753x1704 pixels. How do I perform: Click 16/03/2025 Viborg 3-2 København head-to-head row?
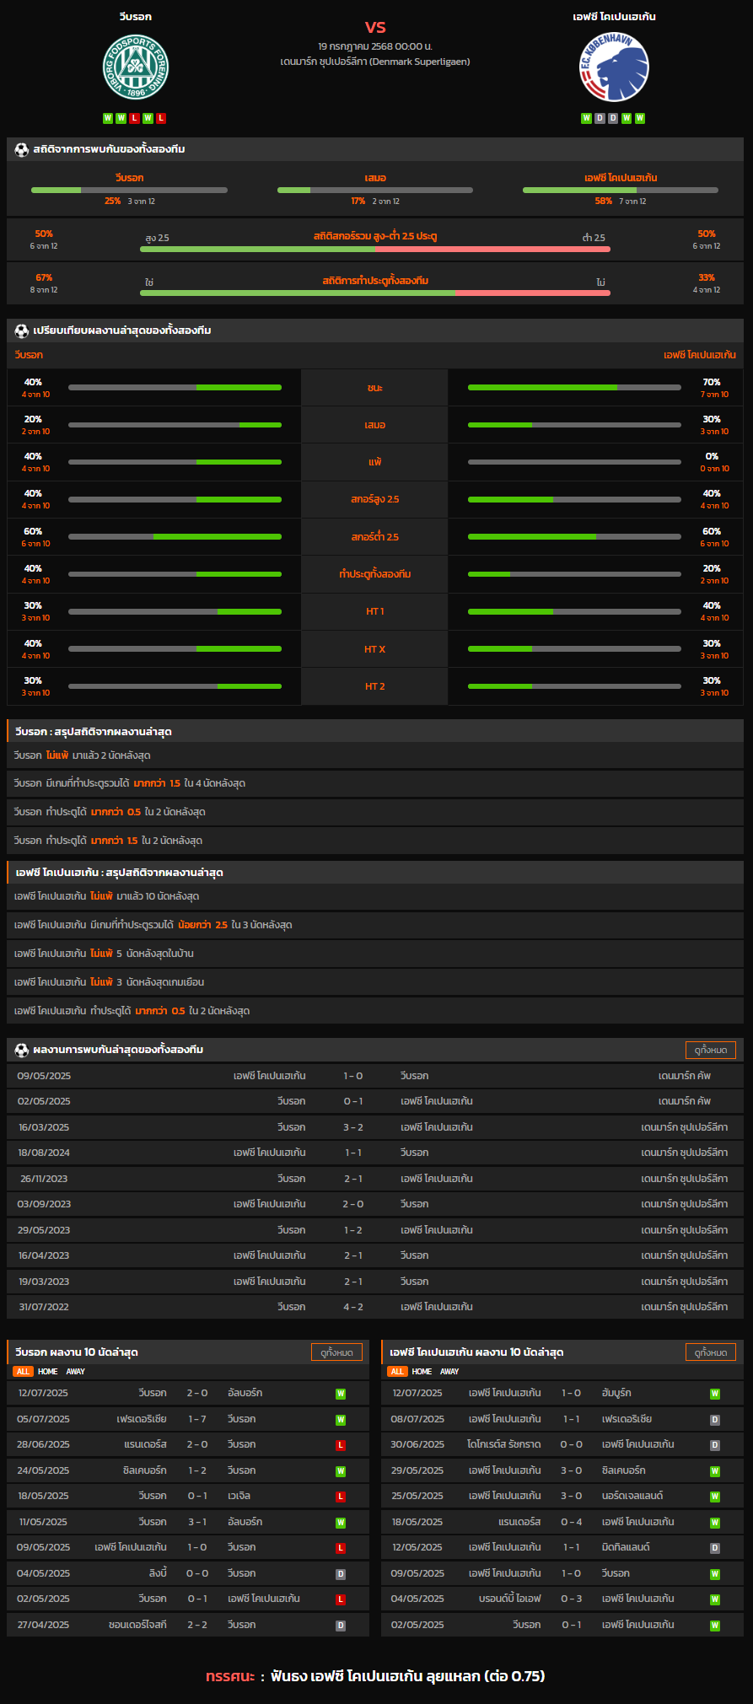pos(375,1127)
